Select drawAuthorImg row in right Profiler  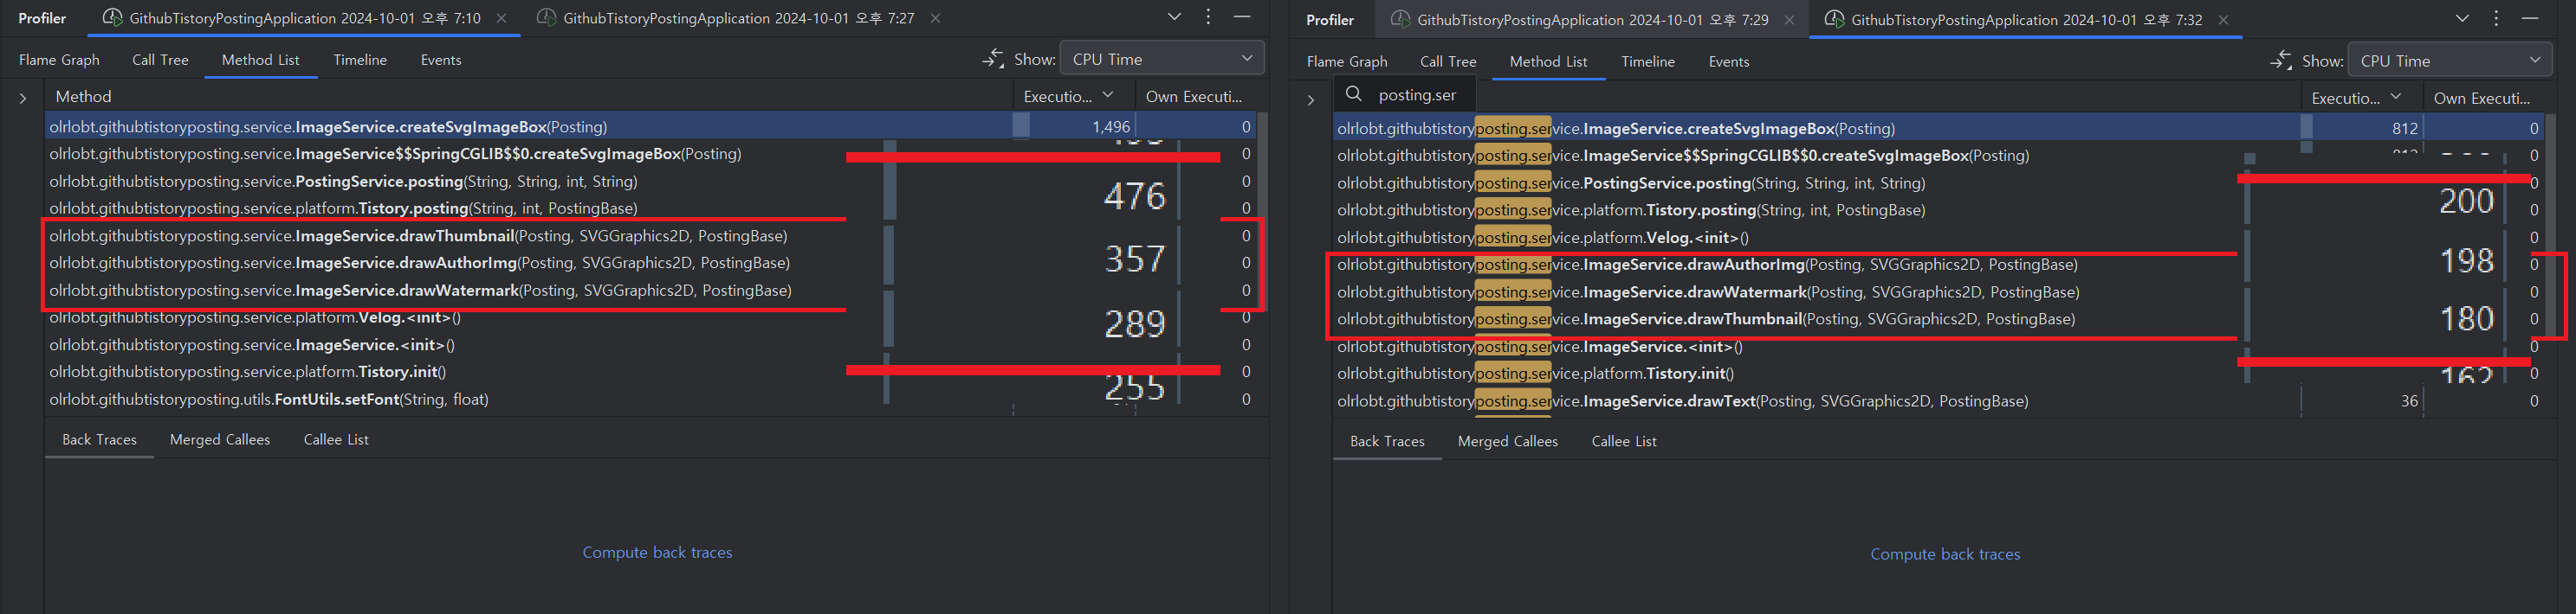(x=1938, y=265)
